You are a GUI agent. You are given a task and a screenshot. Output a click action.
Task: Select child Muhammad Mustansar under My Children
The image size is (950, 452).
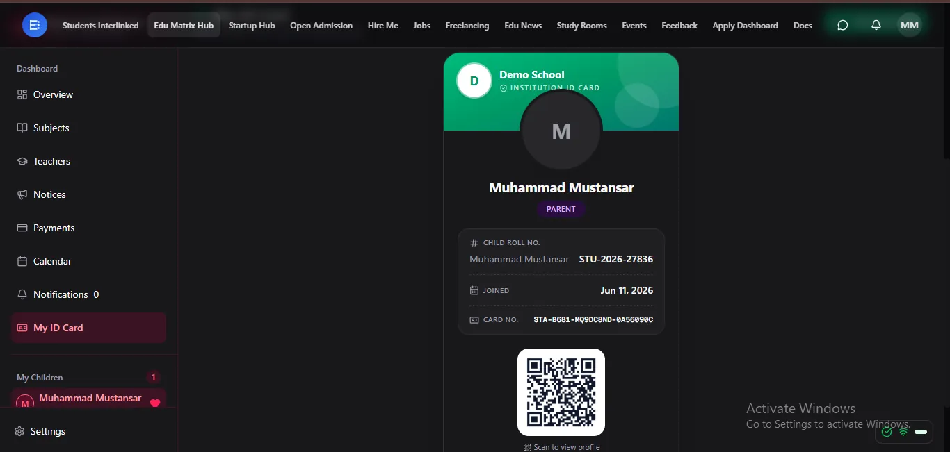(x=88, y=399)
